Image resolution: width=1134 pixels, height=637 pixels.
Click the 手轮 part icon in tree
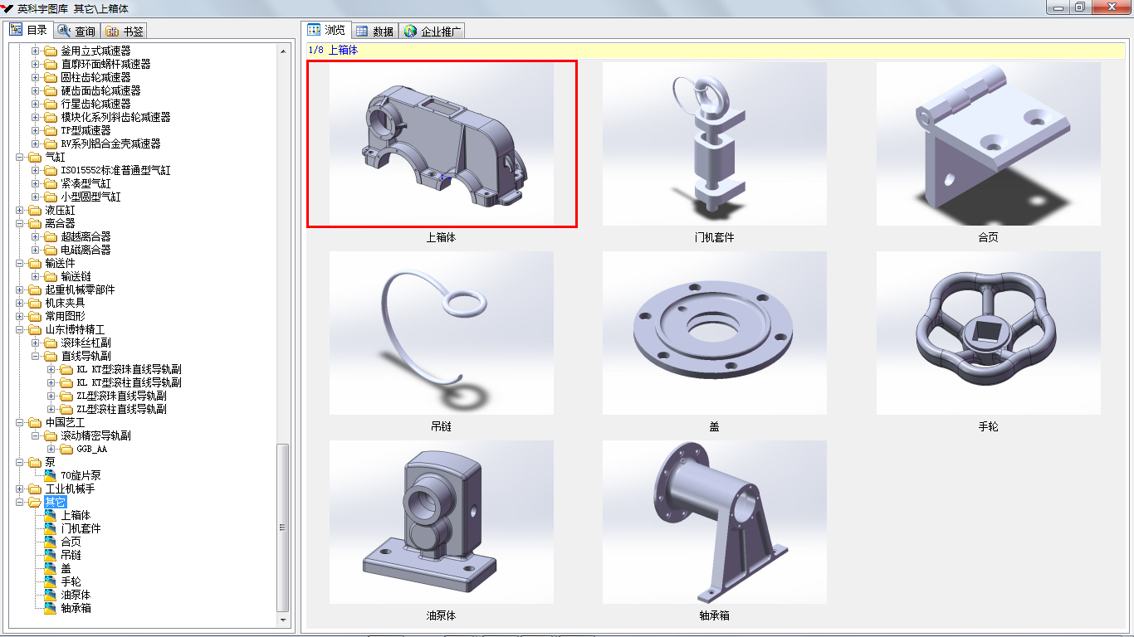[50, 581]
